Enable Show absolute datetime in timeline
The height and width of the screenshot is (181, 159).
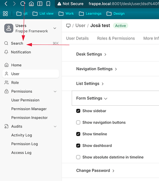click(x=78, y=157)
